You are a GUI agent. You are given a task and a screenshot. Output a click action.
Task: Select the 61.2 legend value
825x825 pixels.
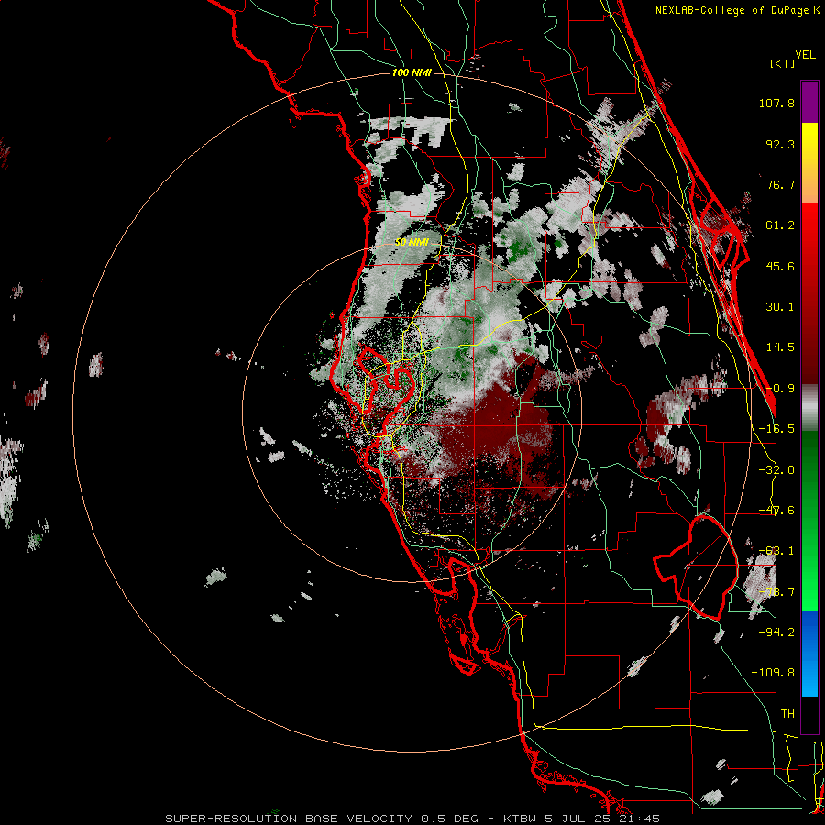pyautogui.click(x=780, y=225)
